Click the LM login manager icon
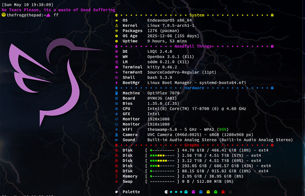The width and height of the screenshot is (305, 196). coord(117,62)
